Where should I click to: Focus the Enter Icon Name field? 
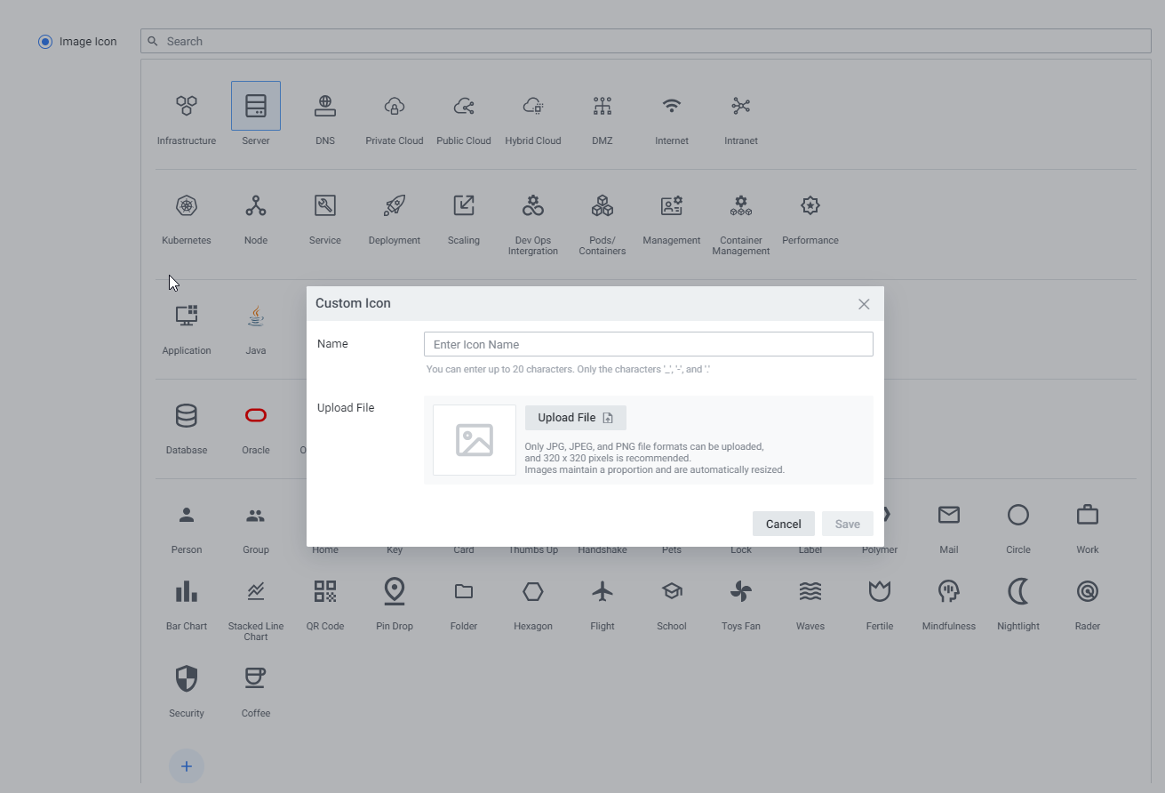click(648, 345)
